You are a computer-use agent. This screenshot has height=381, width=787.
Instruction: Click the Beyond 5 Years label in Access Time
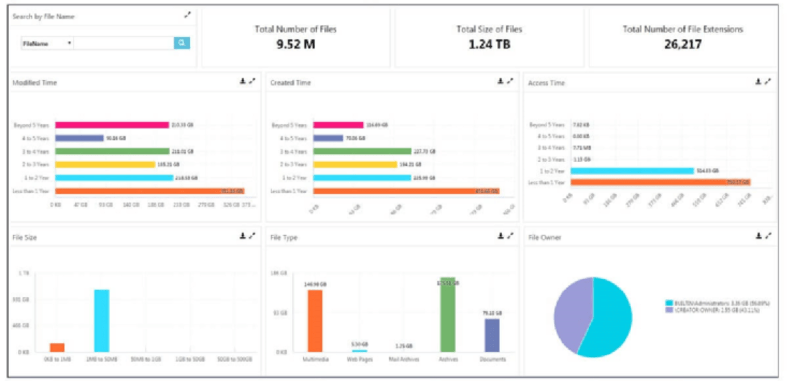(547, 125)
